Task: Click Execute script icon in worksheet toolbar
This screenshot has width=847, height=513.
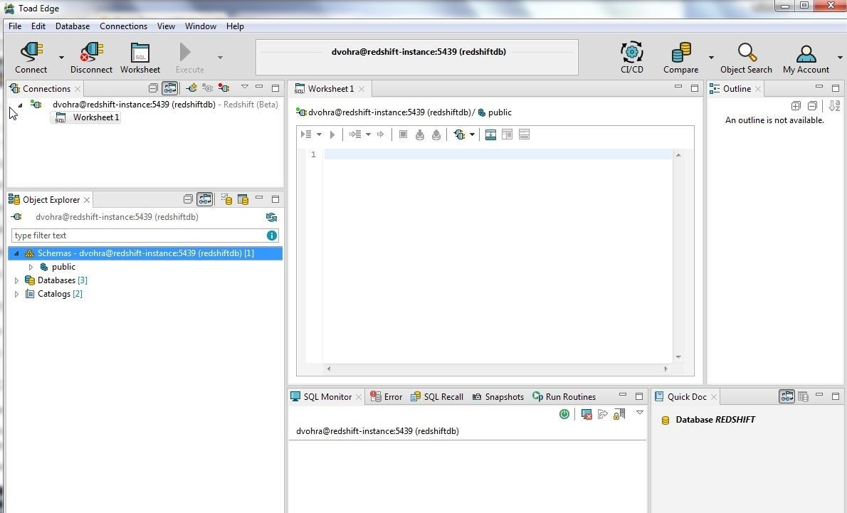Action: click(306, 134)
